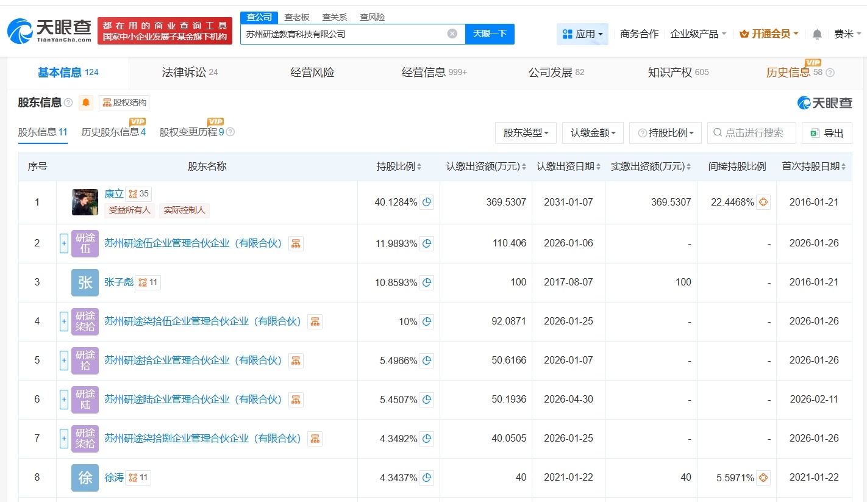
Task: Click 张子彪's related companies badge 11
Action: pyautogui.click(x=148, y=282)
